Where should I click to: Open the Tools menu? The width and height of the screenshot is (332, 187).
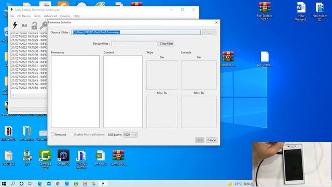click(37, 16)
